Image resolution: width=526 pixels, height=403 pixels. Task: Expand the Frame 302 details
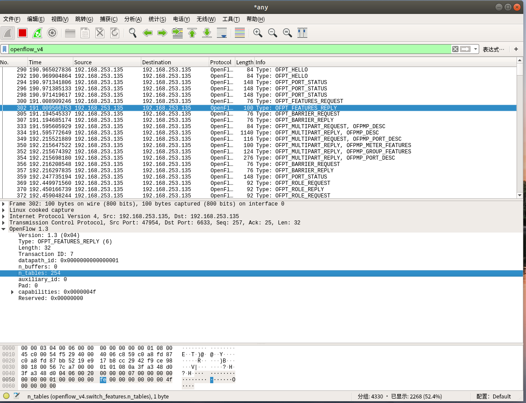[x=3, y=204]
